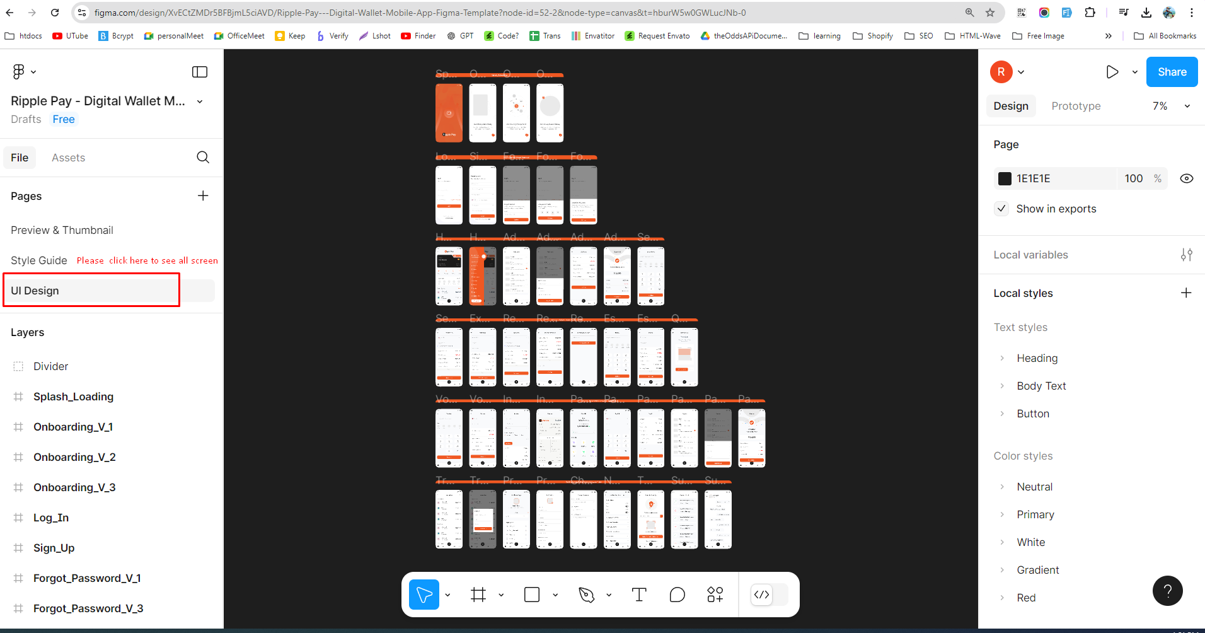Open the Style Guide page
Image resolution: width=1205 pixels, height=633 pixels.
click(x=38, y=260)
